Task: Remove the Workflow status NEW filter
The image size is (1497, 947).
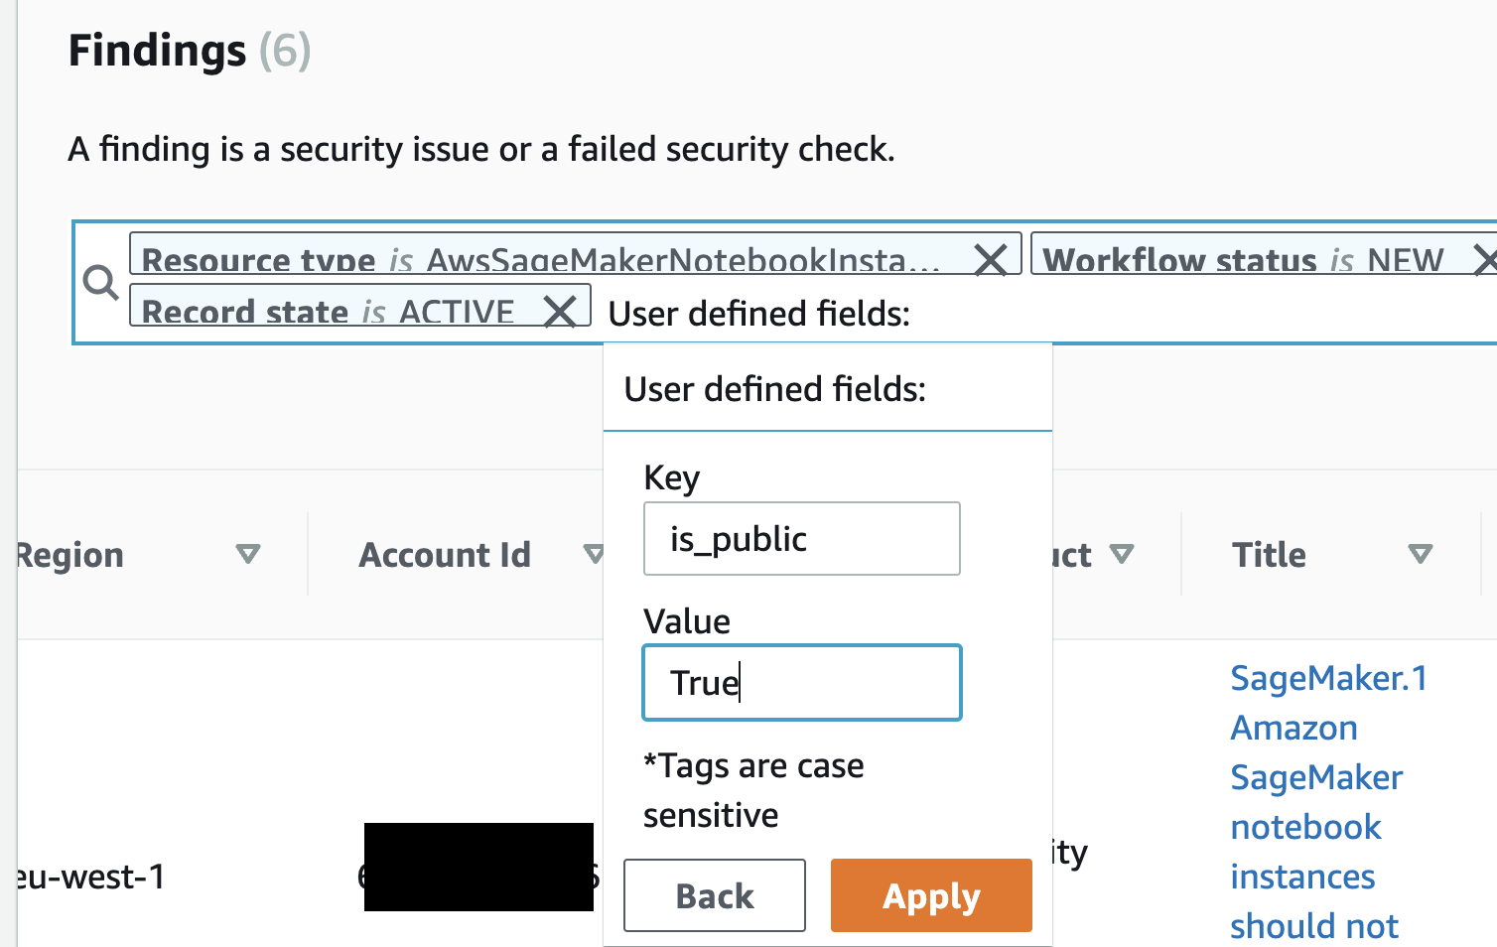Action: click(1485, 260)
